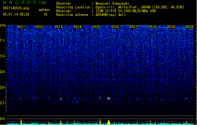
Task: Click the Receiving Location label
Action: tap(73, 7)
